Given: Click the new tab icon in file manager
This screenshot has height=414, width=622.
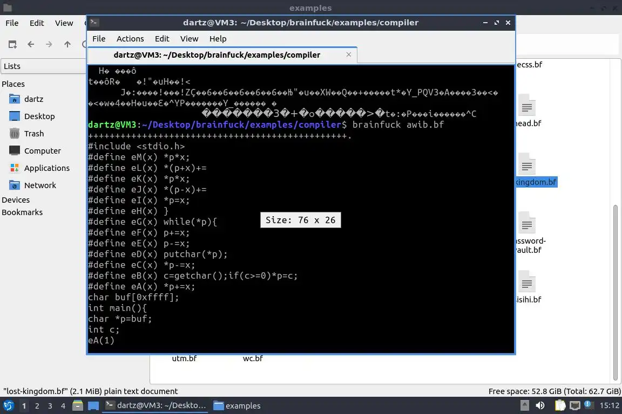Looking at the screenshot, I should tap(13, 44).
